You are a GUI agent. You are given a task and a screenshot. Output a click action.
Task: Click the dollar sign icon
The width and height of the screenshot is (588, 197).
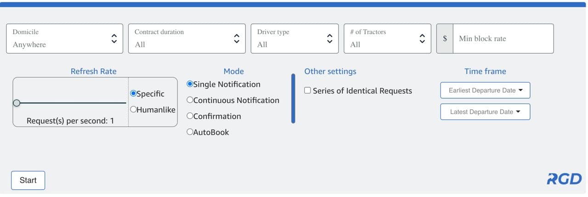(445, 39)
